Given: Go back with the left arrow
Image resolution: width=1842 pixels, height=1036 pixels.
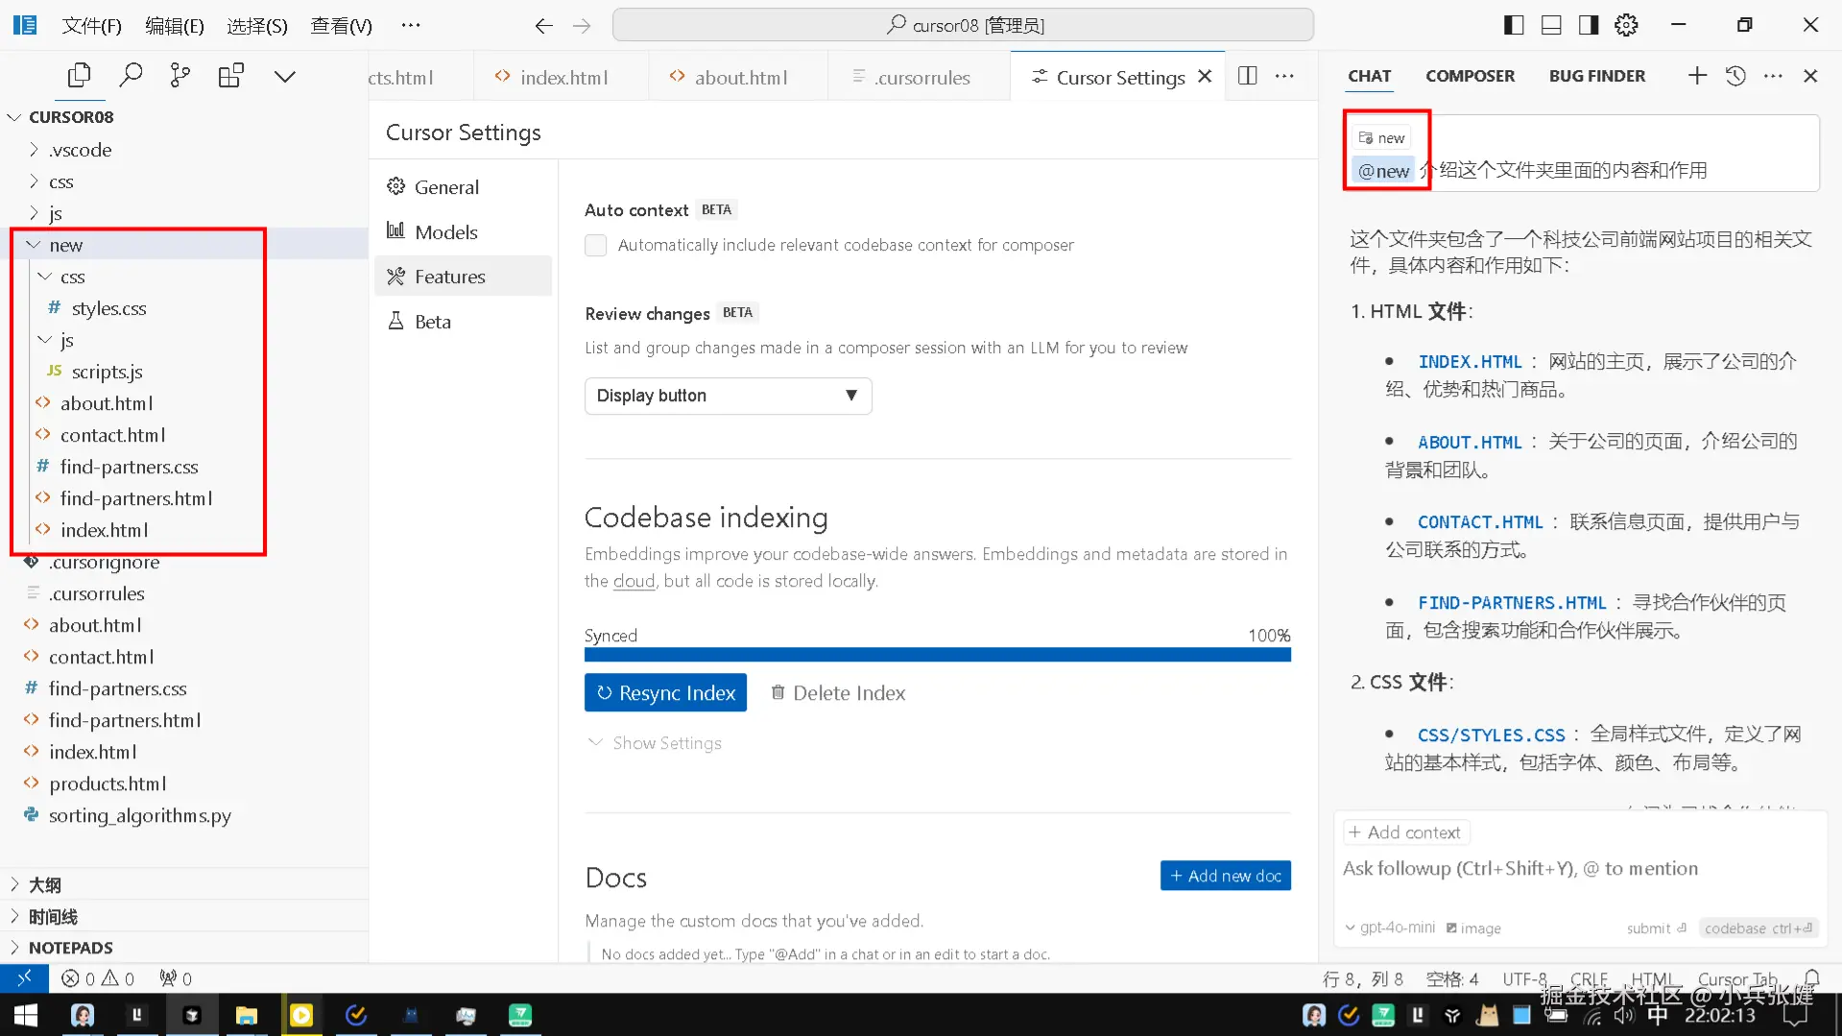Looking at the screenshot, I should (543, 26).
